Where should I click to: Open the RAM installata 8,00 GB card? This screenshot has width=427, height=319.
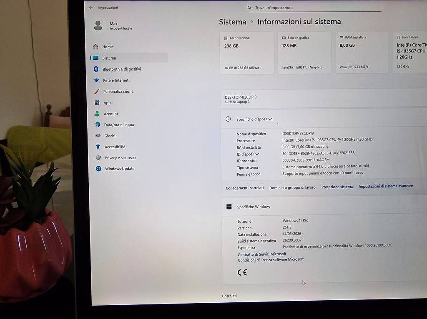point(362,52)
